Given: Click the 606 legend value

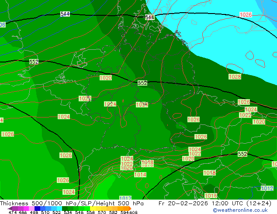Looking at the screenshot, I should 133,212.
